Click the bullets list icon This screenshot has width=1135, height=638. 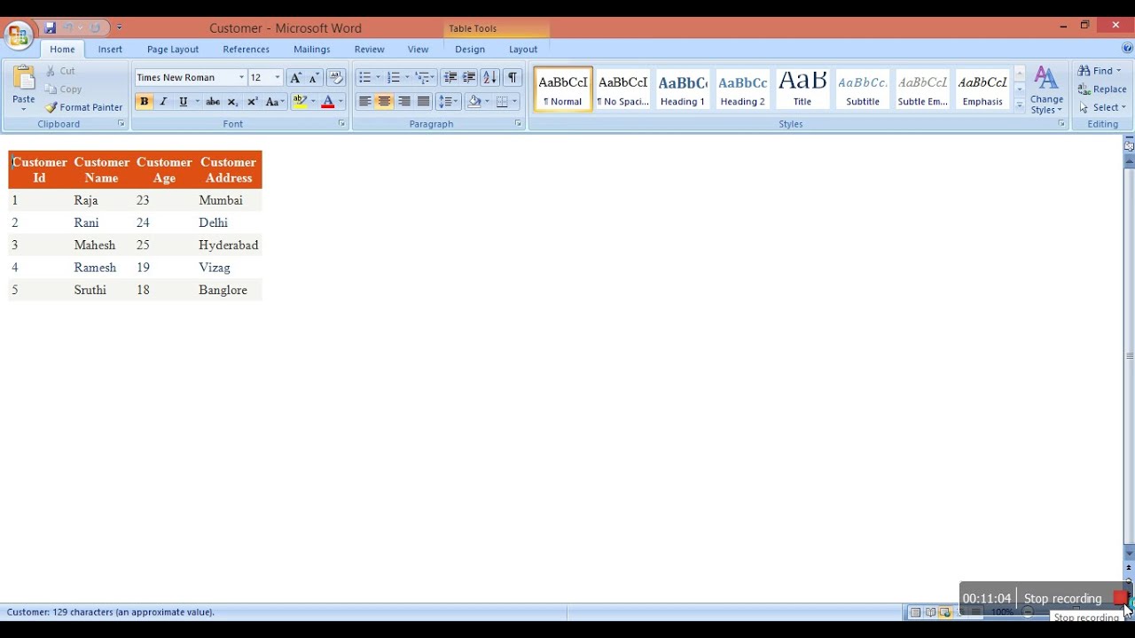(x=364, y=78)
